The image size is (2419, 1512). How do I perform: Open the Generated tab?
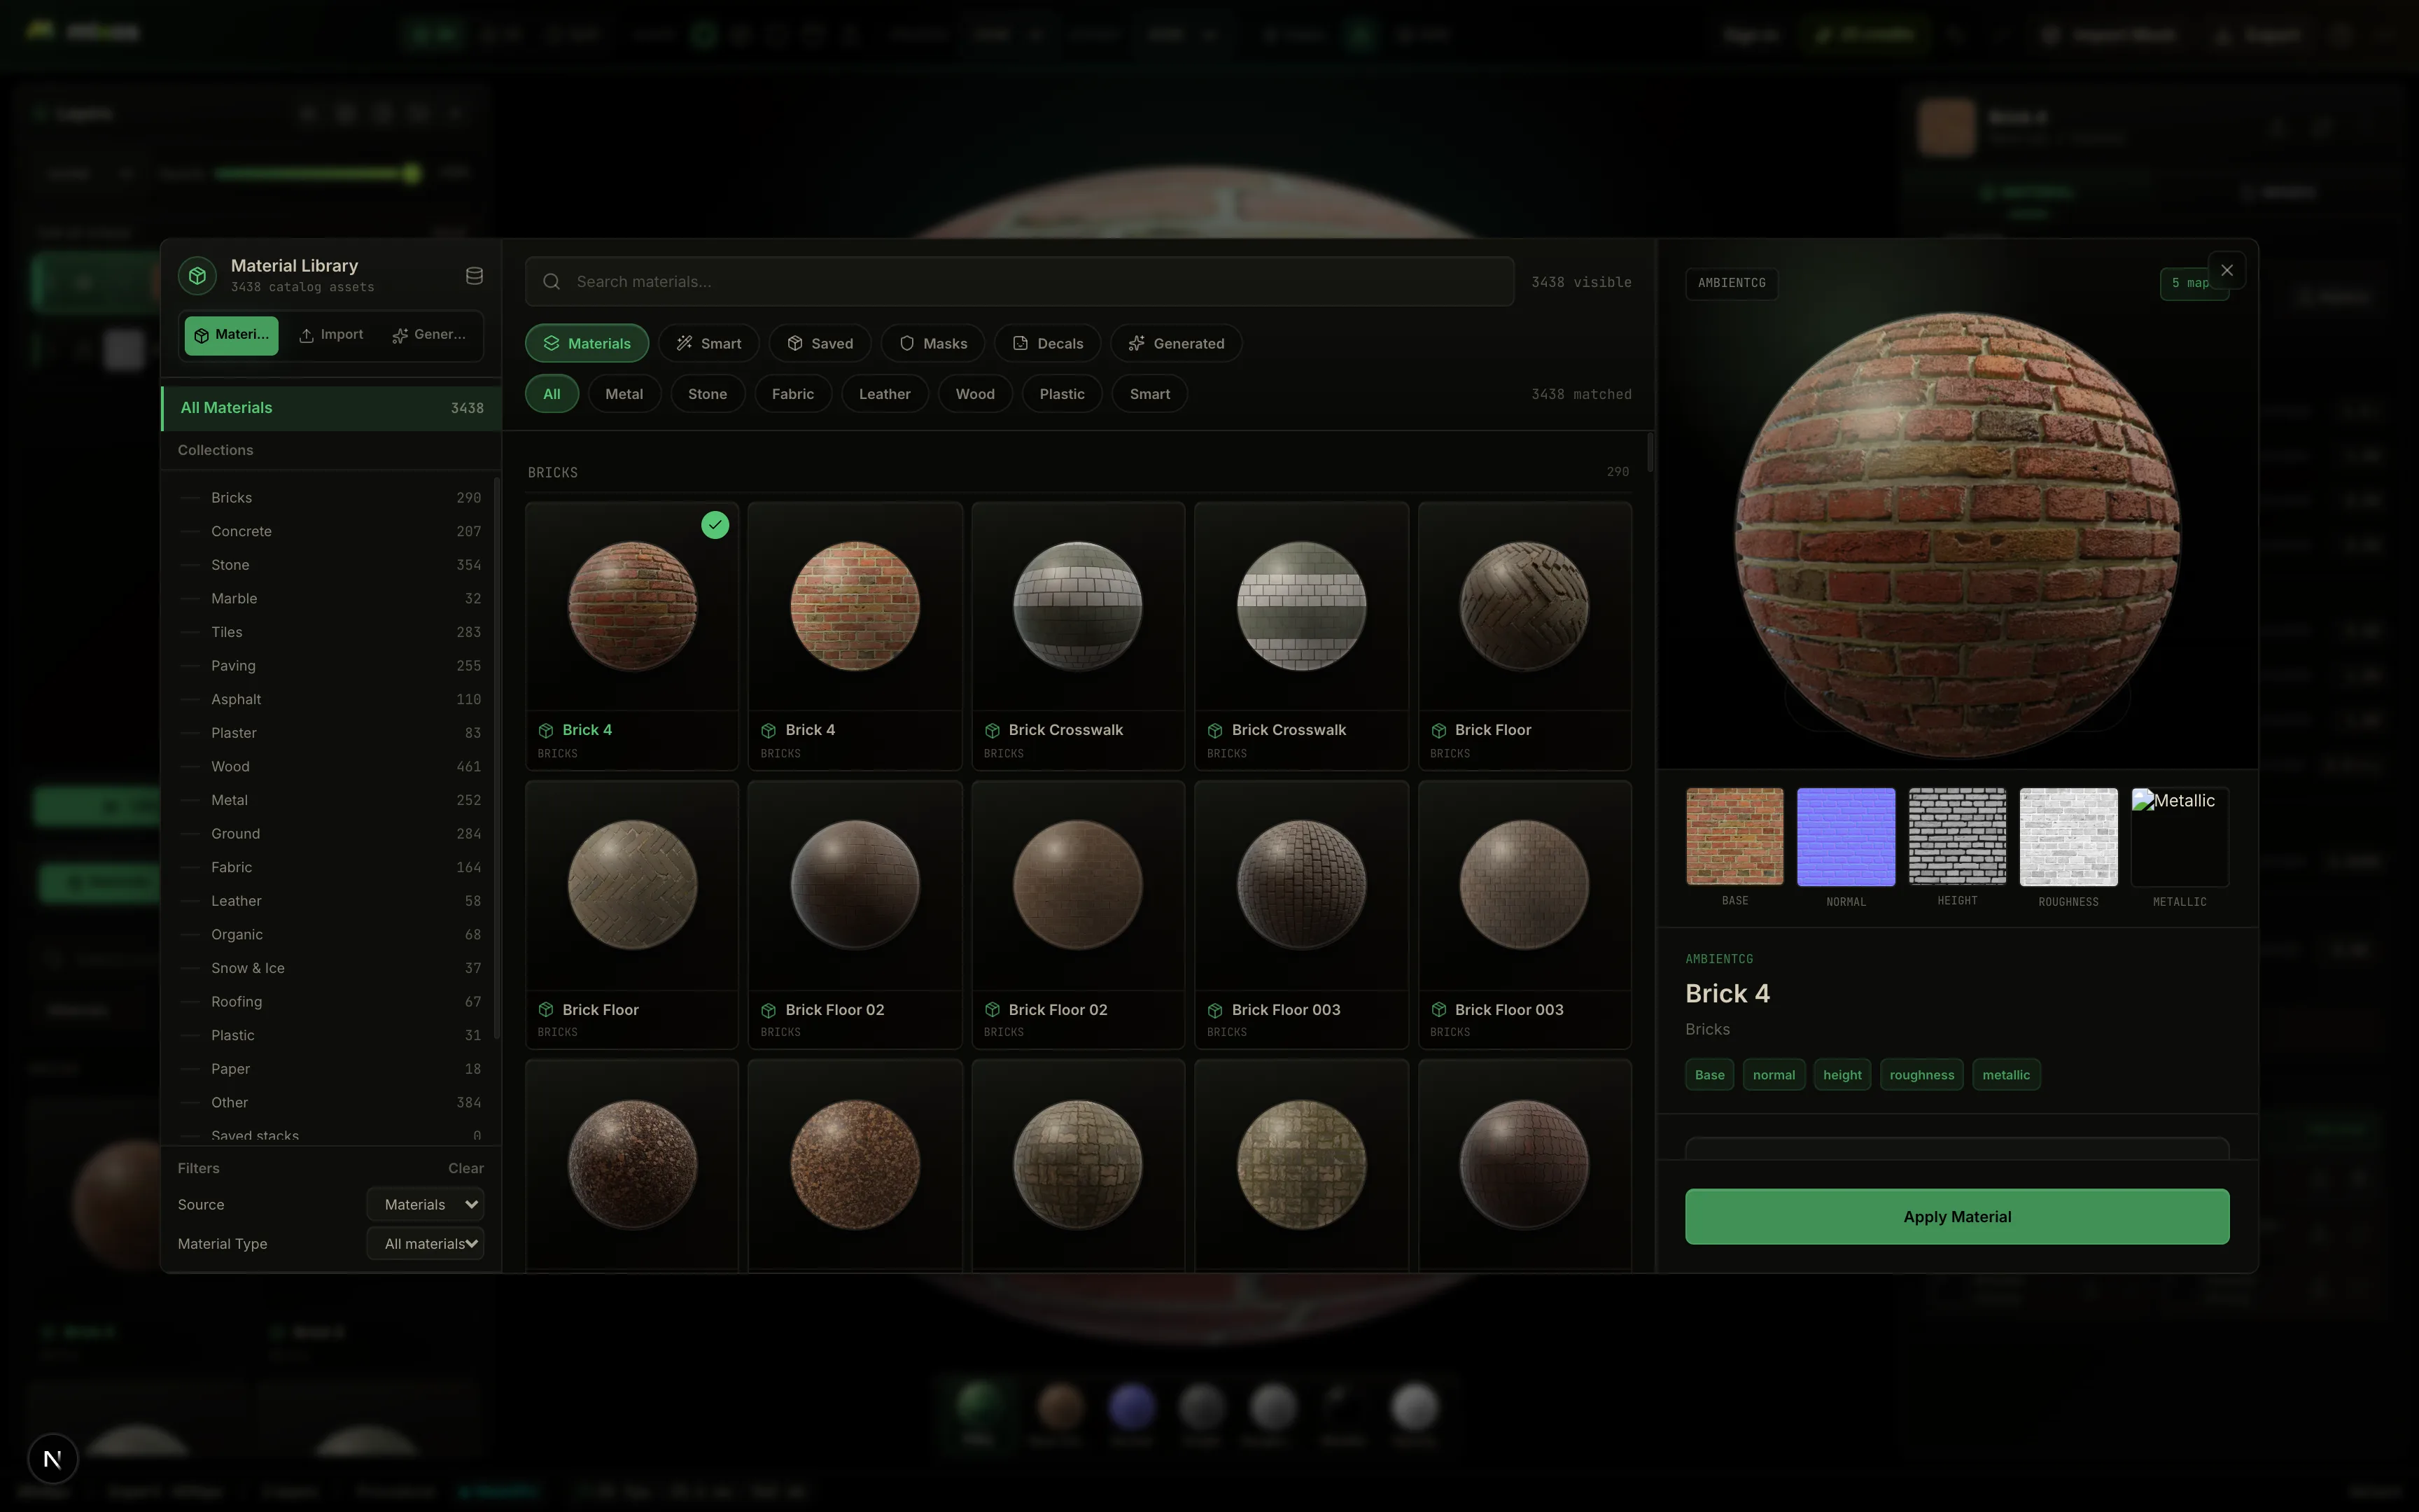pyautogui.click(x=1175, y=343)
